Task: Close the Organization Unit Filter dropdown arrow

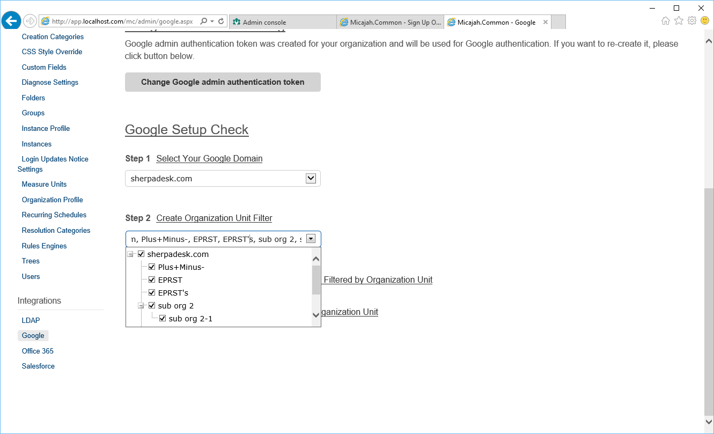Action: tap(311, 239)
